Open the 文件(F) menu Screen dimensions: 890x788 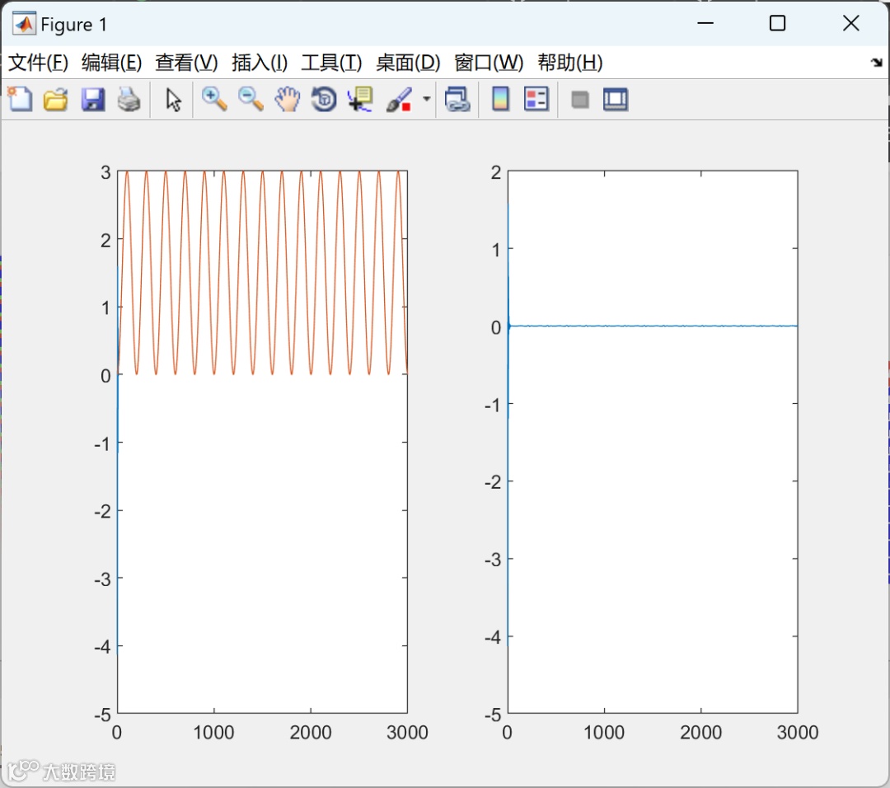click(38, 63)
